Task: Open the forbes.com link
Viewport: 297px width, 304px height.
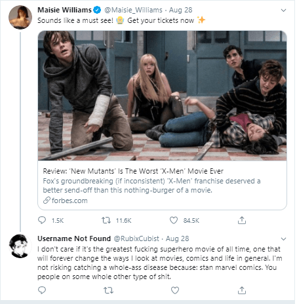Action: pyautogui.click(x=69, y=200)
